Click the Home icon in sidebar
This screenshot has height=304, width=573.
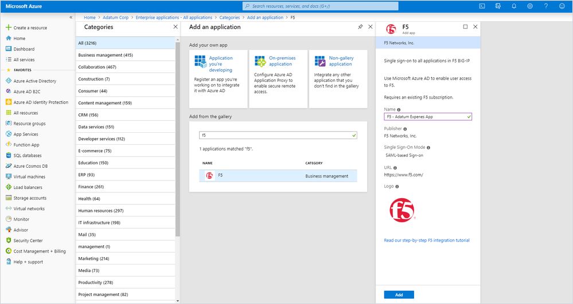(9, 38)
